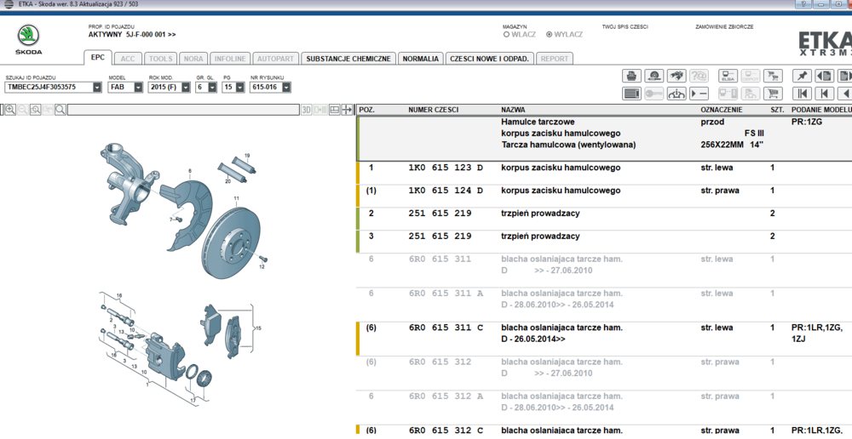
Task: Switch to the SUBSTANCJE CHEMICZNE tab
Action: coord(348,59)
